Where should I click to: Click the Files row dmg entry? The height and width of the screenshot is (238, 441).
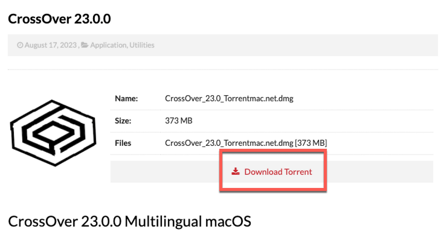(x=246, y=143)
